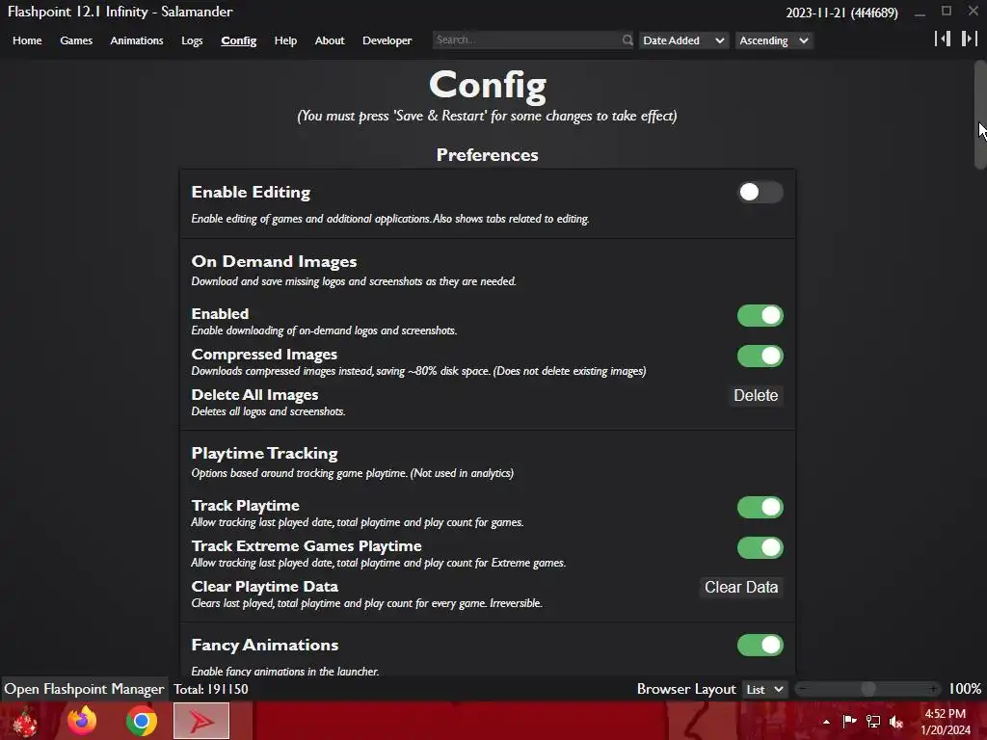Open the Developer tab
Screen dimensions: 987x740
(x=387, y=40)
